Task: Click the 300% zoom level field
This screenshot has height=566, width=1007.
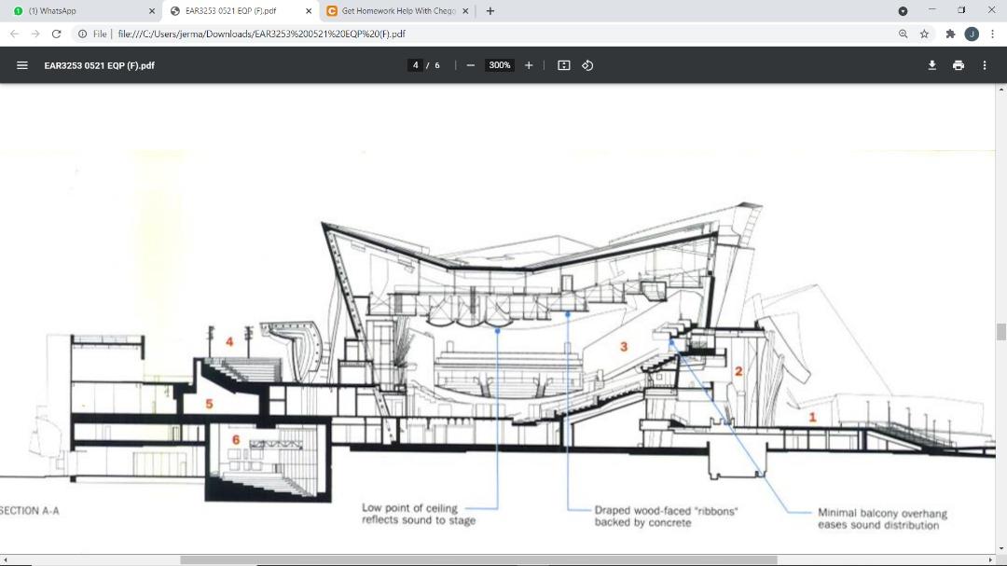Action: 499,65
